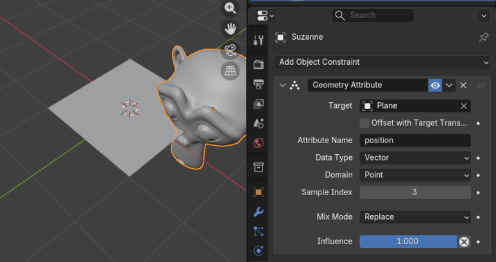
Task: Click the Geometry Attribute constraint type icon
Action: (x=295, y=85)
